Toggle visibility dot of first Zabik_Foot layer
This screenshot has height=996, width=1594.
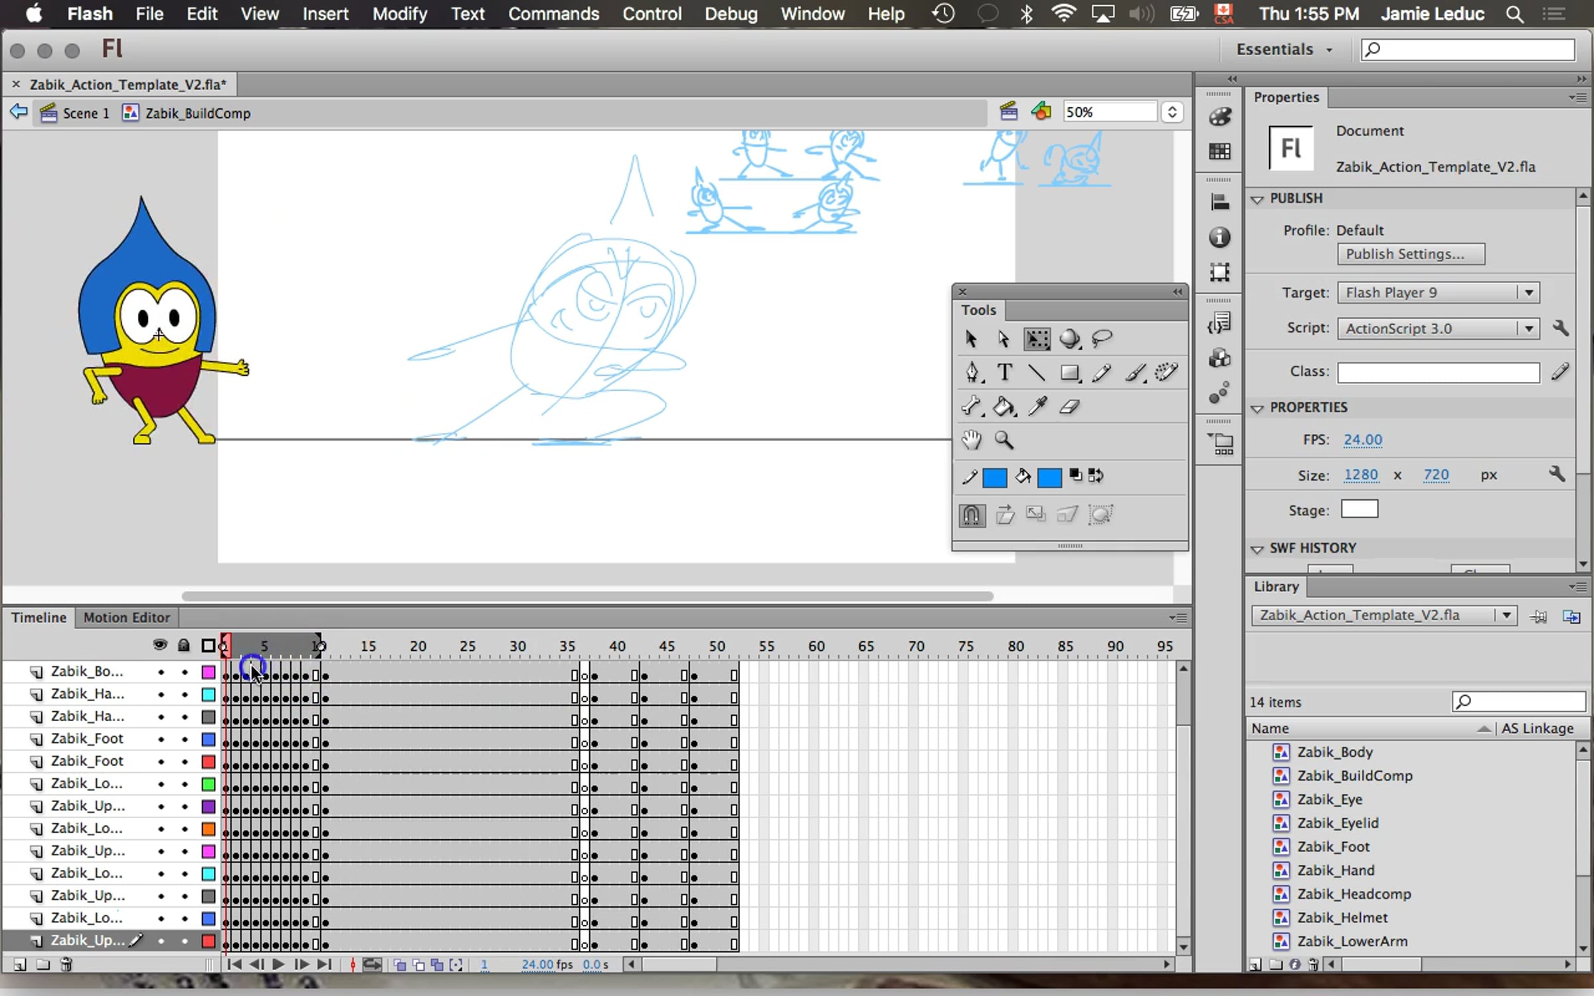click(x=161, y=739)
